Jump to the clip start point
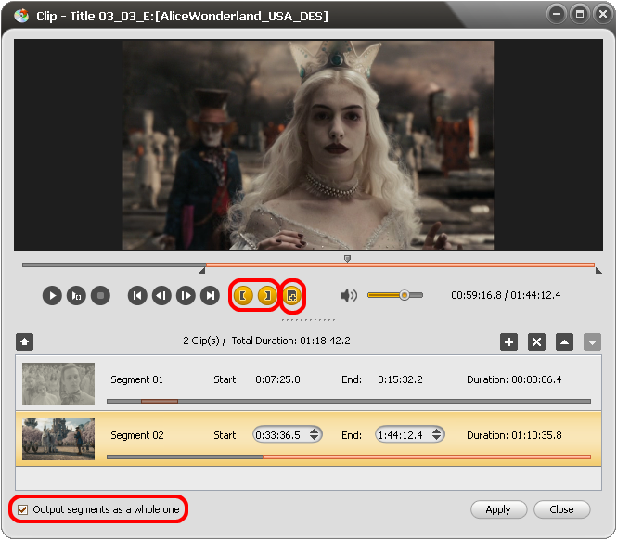617x540 pixels. (x=137, y=296)
